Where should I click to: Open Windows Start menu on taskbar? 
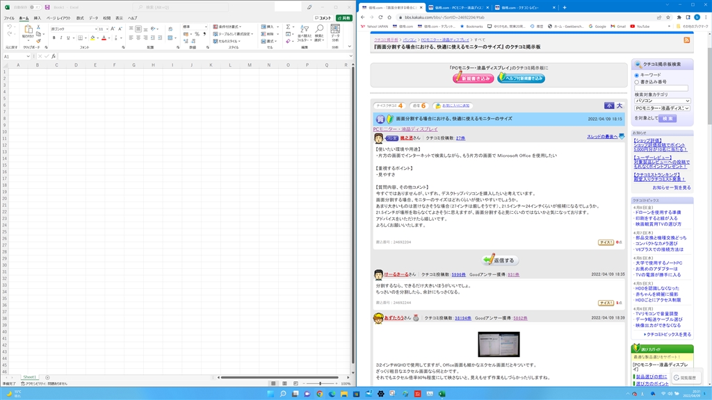pyautogui.click(x=270, y=394)
